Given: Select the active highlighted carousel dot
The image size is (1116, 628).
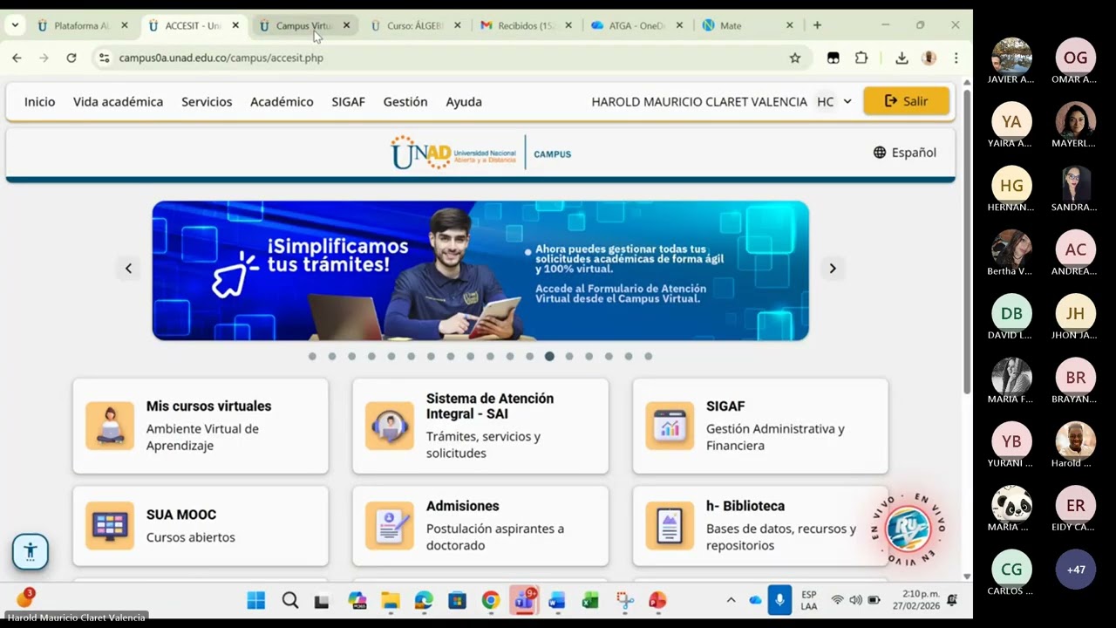Looking at the screenshot, I should click(x=549, y=356).
